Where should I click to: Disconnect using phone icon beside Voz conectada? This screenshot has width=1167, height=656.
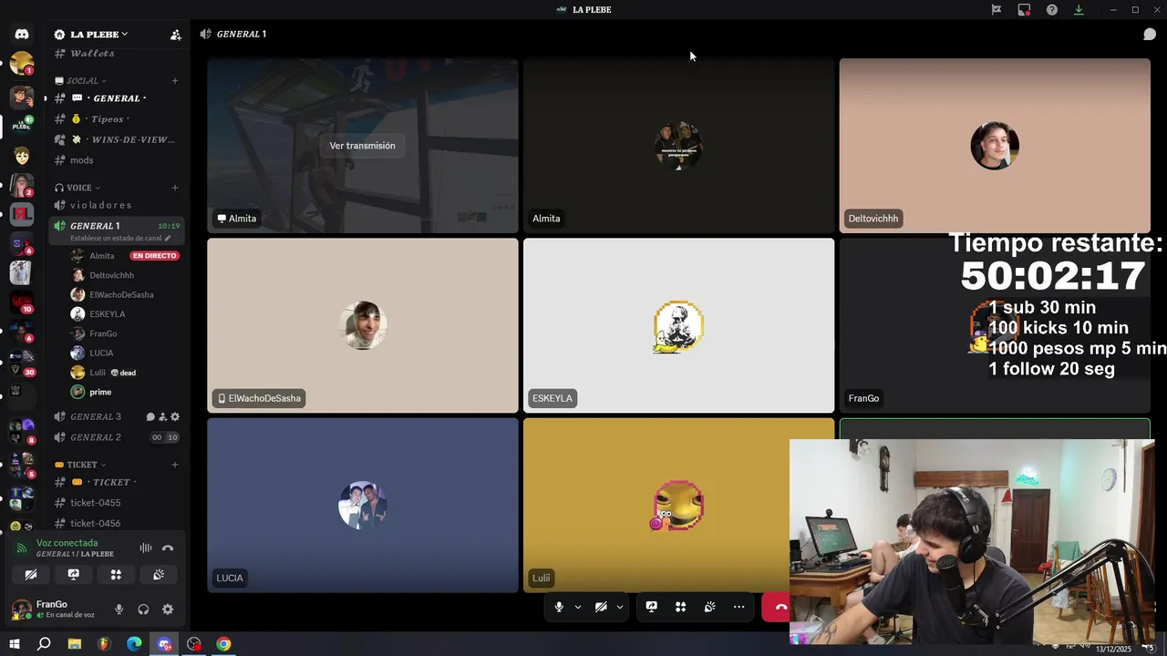tap(168, 548)
